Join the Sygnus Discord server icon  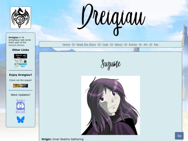(21, 106)
